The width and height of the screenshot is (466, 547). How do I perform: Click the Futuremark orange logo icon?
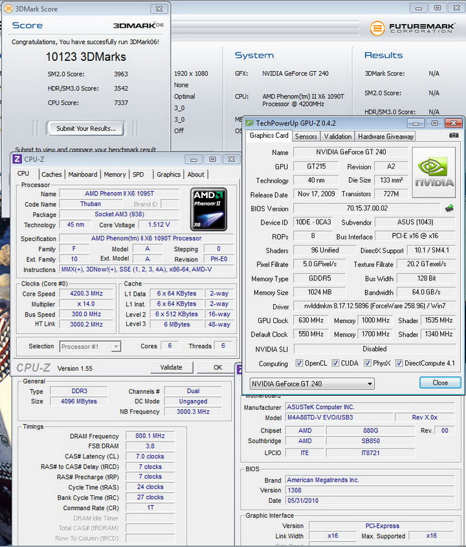point(377,28)
